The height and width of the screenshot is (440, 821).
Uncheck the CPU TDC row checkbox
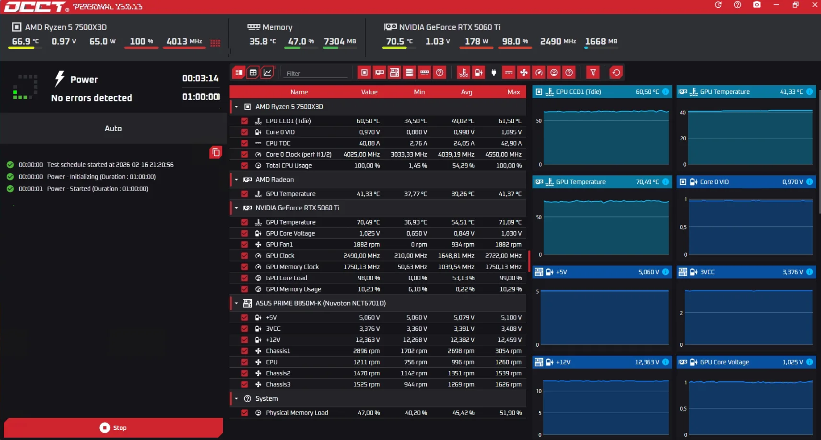pos(245,143)
